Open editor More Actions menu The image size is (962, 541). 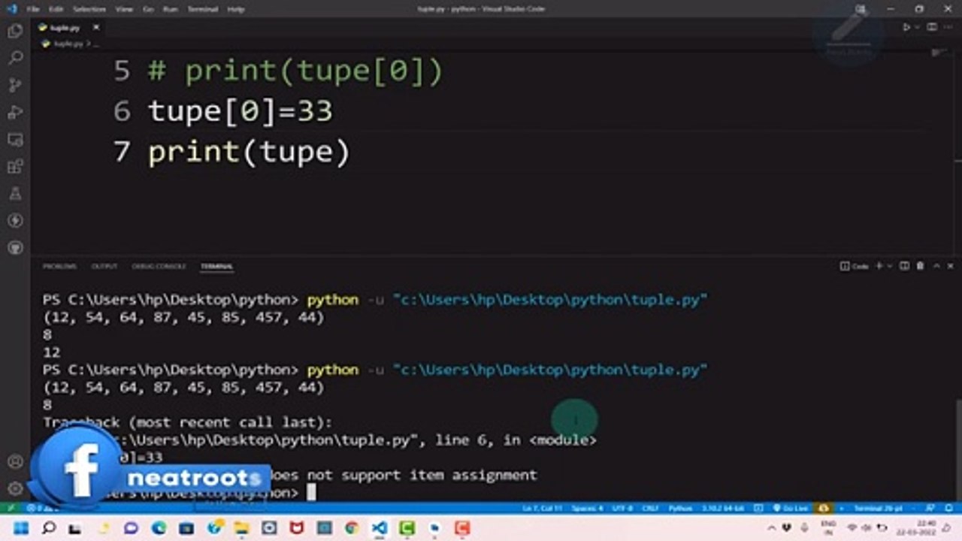click(949, 27)
